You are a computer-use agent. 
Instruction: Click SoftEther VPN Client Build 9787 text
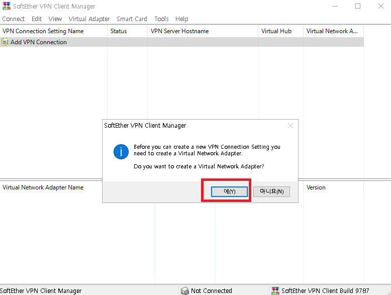click(325, 291)
